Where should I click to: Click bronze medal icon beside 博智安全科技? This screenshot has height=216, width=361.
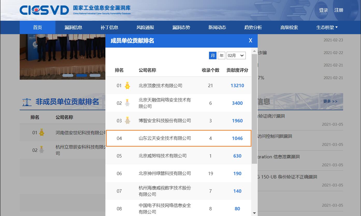click(127, 121)
